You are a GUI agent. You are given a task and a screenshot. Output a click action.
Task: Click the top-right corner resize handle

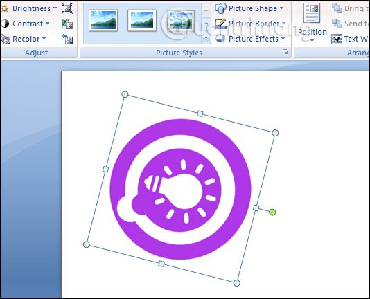275,133
